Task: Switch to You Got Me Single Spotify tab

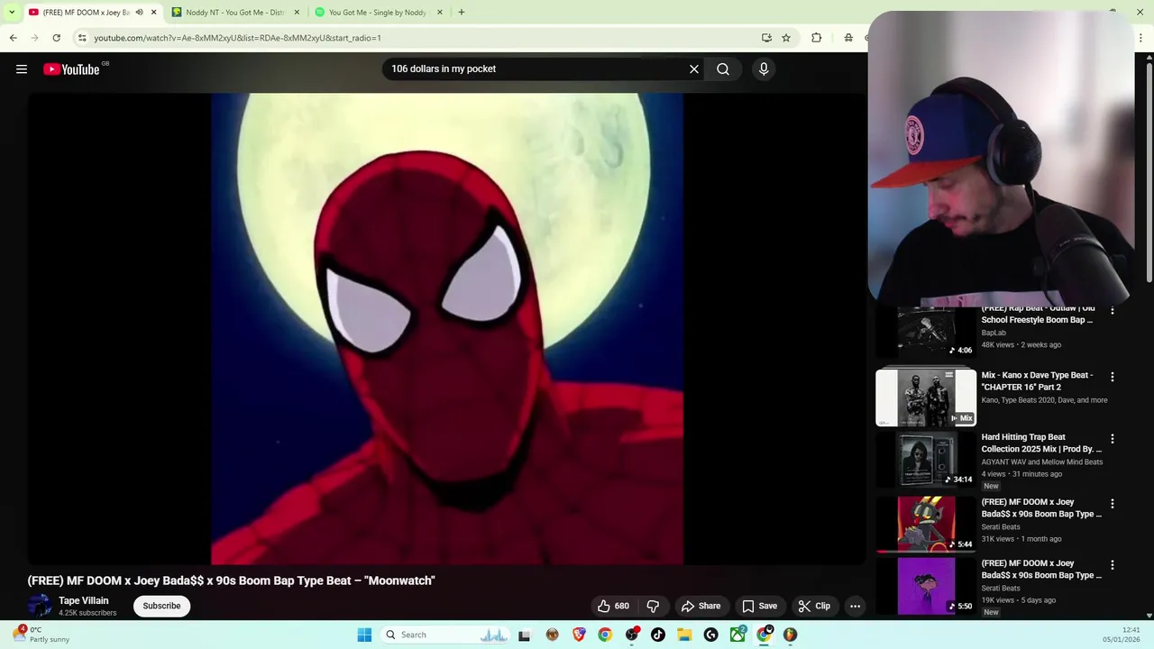Action: point(378,13)
